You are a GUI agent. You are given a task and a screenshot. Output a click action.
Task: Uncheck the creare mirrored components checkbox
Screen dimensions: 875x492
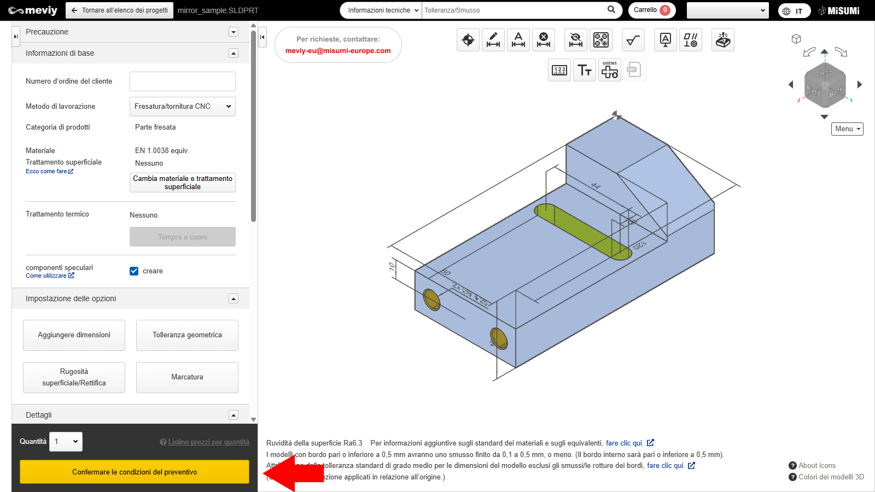point(134,271)
